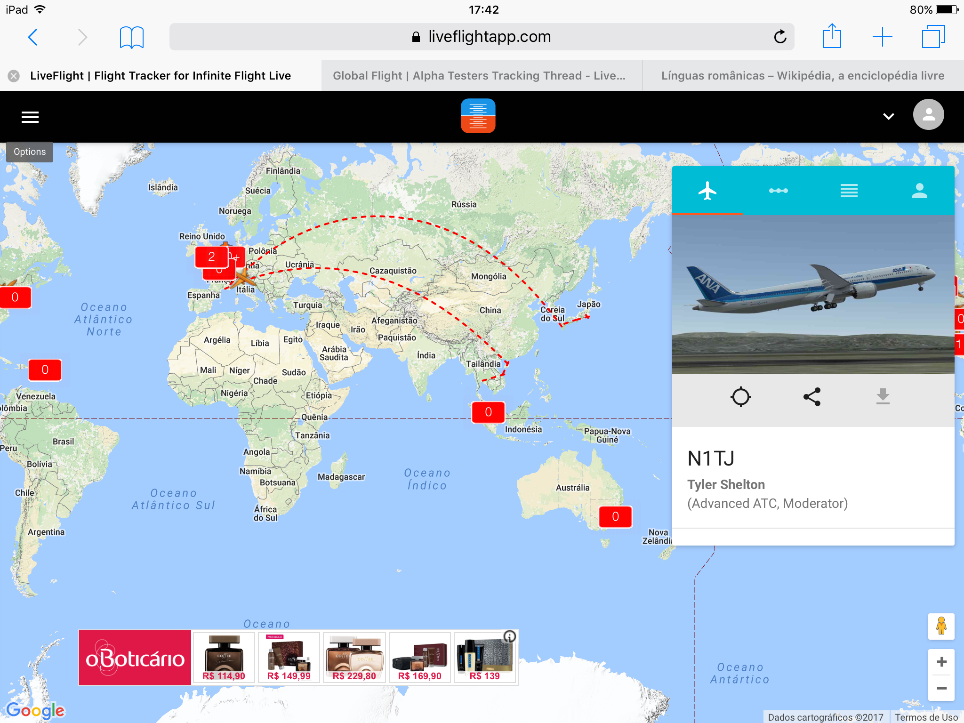Open the hamburger menu in the black header

[30, 117]
